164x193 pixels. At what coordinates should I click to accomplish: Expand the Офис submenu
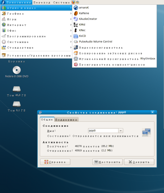(x=36, y=31)
